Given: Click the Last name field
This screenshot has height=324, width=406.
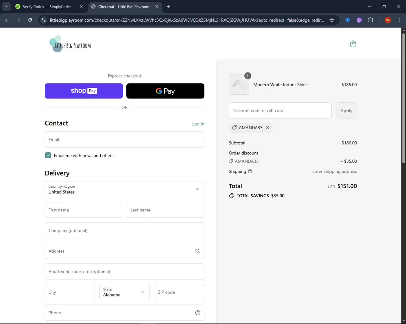Looking at the screenshot, I should (165, 210).
